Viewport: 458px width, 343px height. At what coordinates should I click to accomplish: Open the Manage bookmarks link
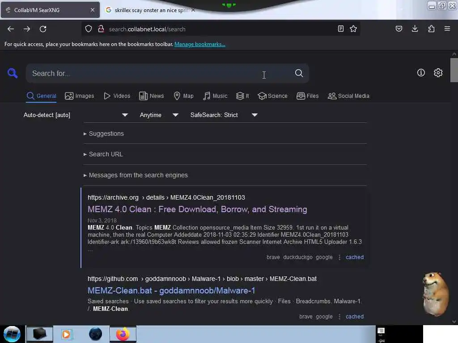coord(200,44)
